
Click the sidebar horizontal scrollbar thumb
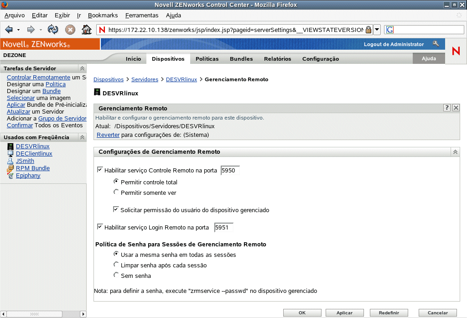34,314
